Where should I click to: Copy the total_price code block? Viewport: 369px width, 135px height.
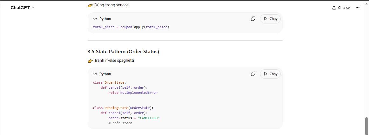coord(253,19)
